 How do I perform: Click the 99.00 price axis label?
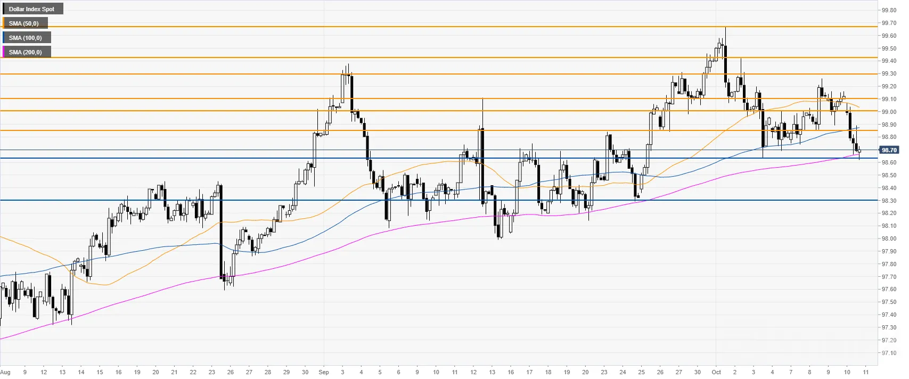click(889, 112)
